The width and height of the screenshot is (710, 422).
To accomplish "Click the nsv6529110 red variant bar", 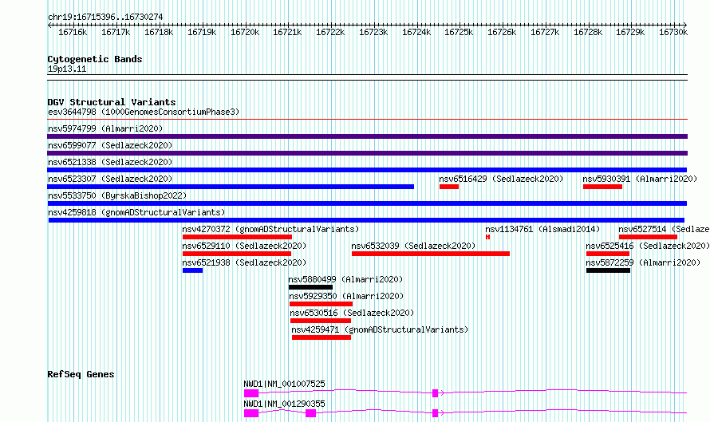I will point(237,254).
